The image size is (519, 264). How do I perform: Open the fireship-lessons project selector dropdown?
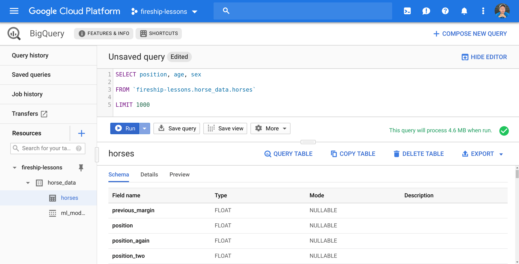pyautogui.click(x=164, y=12)
